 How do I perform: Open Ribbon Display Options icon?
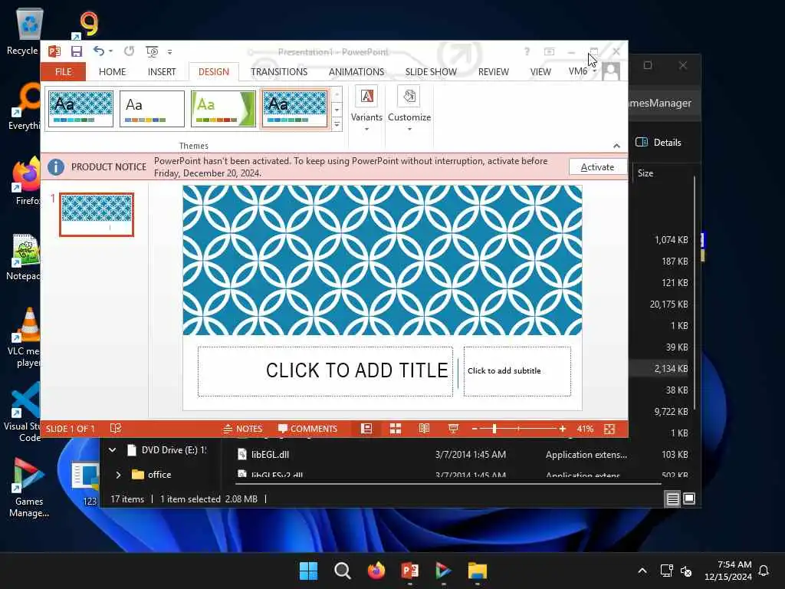click(549, 51)
